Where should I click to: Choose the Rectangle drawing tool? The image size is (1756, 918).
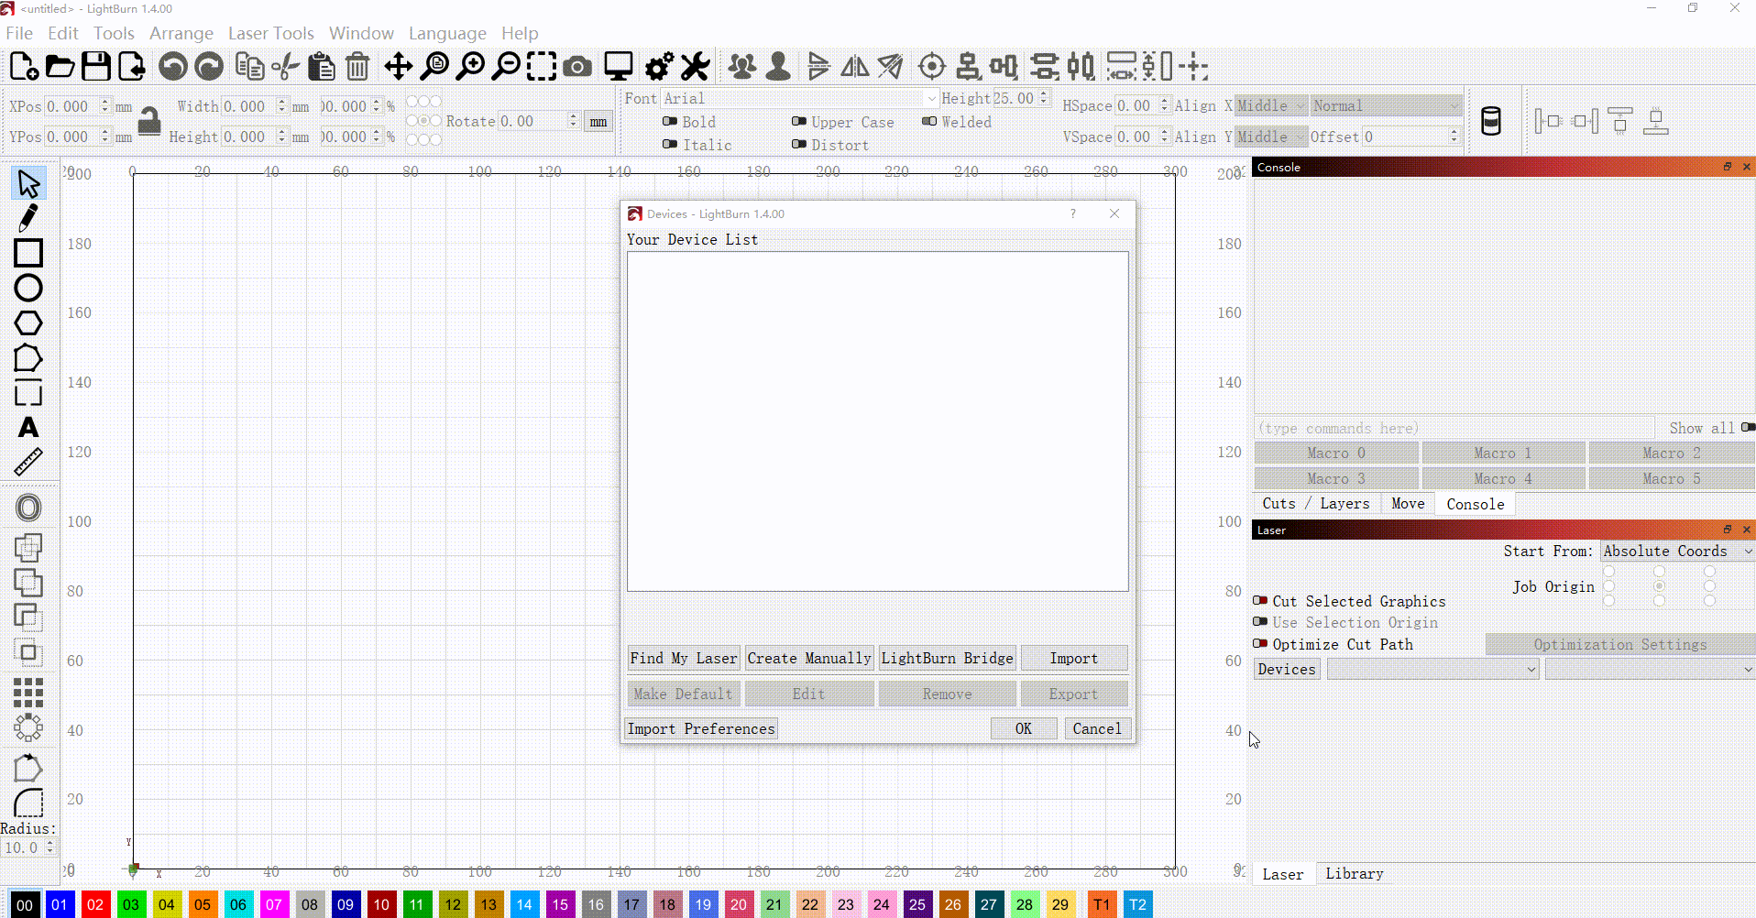coord(28,253)
